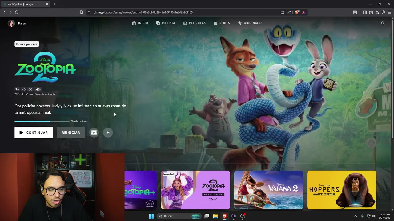Screen dimensions: 394x221
Task: Click the share page icon in address bar
Action: point(289,12)
